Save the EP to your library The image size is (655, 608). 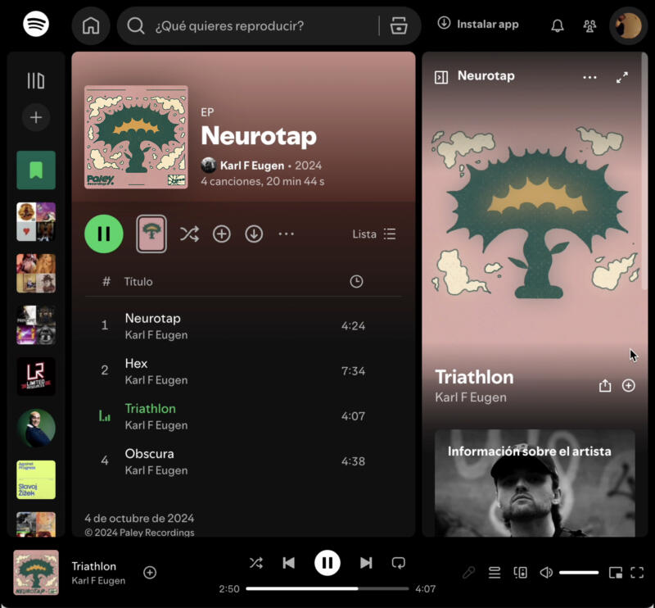click(x=222, y=234)
